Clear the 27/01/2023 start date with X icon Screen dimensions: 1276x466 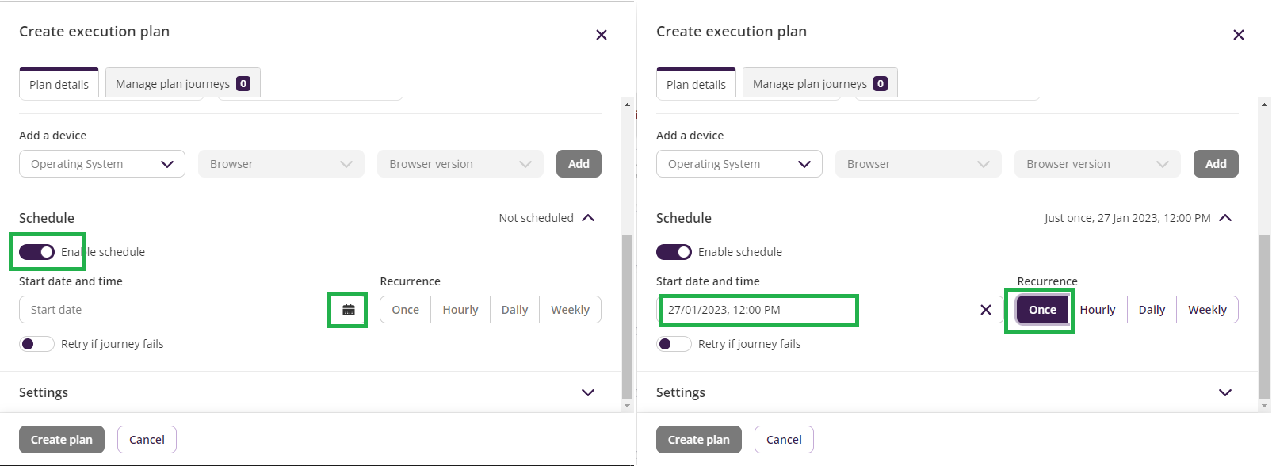click(986, 310)
